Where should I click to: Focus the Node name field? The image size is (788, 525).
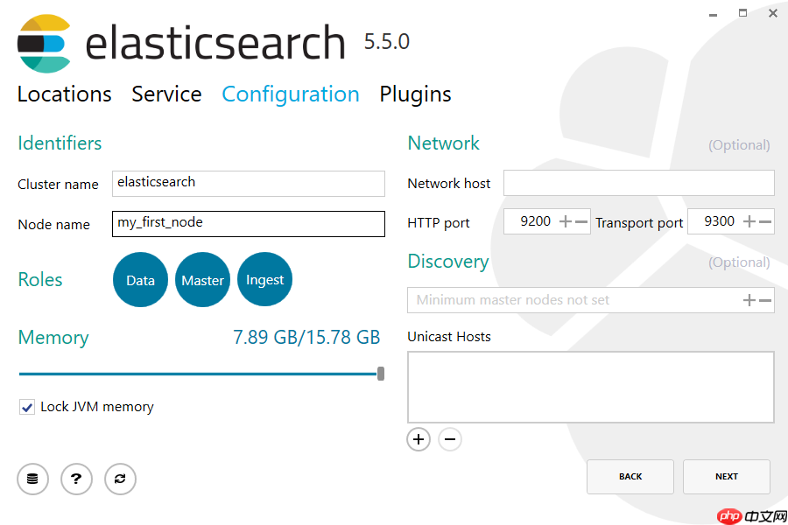(x=249, y=224)
